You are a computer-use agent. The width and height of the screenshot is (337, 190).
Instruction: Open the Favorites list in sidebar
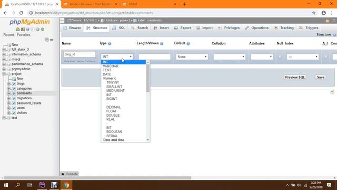23,35
